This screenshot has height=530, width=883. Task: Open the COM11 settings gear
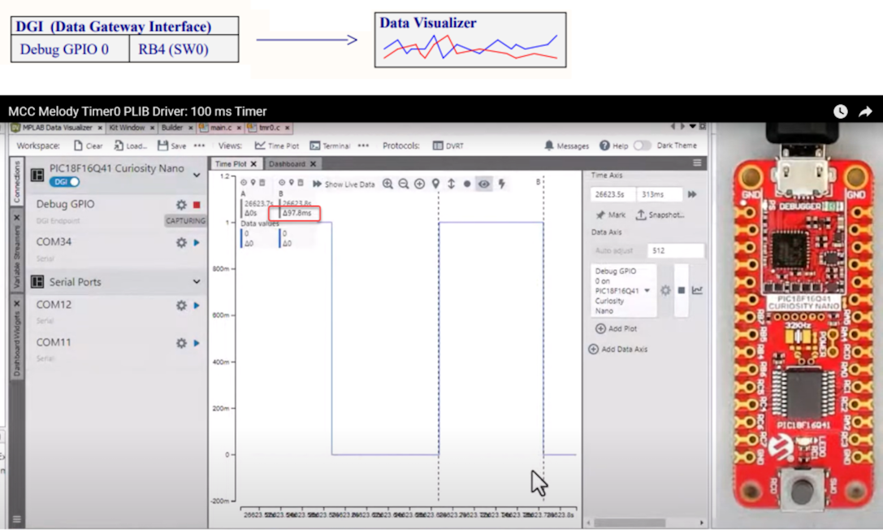pyautogui.click(x=181, y=343)
